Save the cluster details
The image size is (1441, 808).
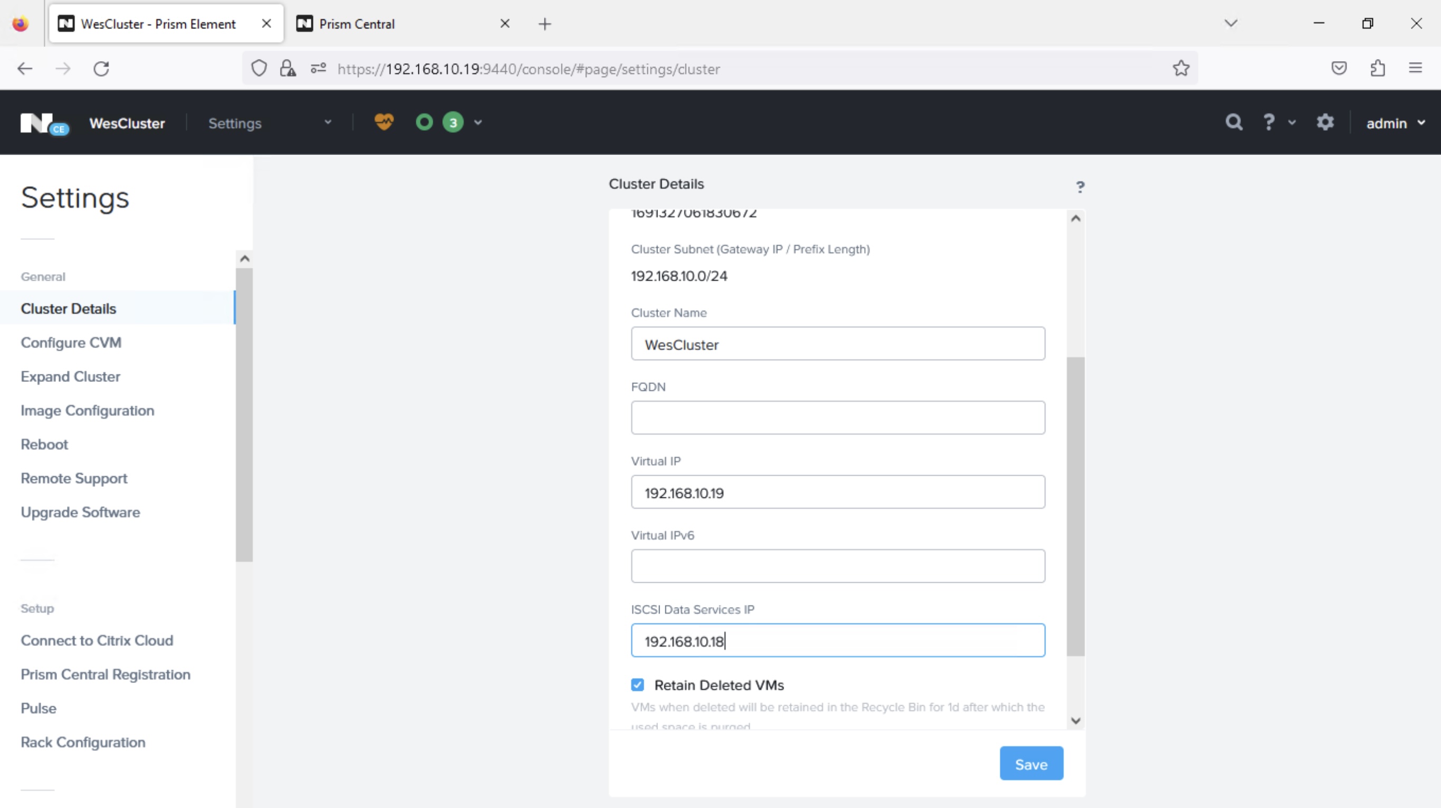(x=1031, y=764)
